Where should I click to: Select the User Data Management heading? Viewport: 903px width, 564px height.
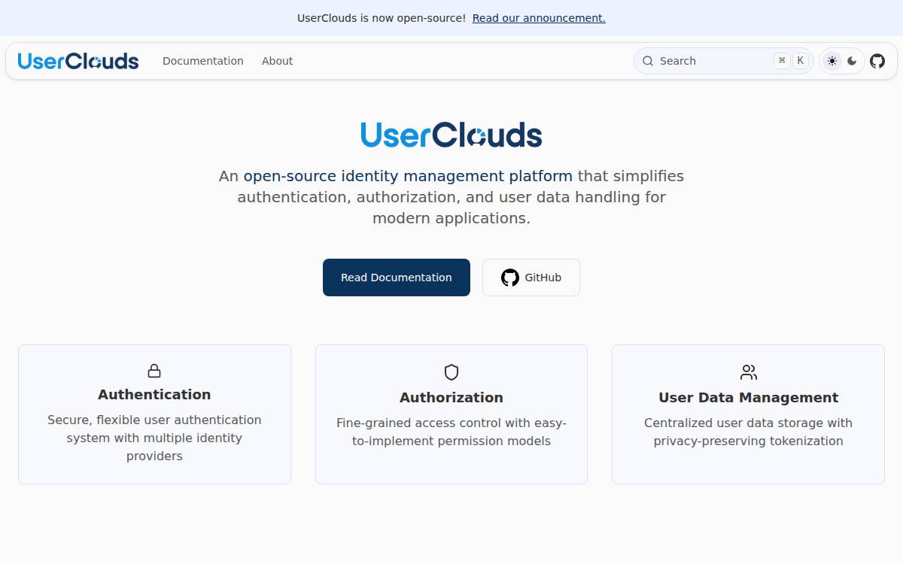(x=749, y=397)
